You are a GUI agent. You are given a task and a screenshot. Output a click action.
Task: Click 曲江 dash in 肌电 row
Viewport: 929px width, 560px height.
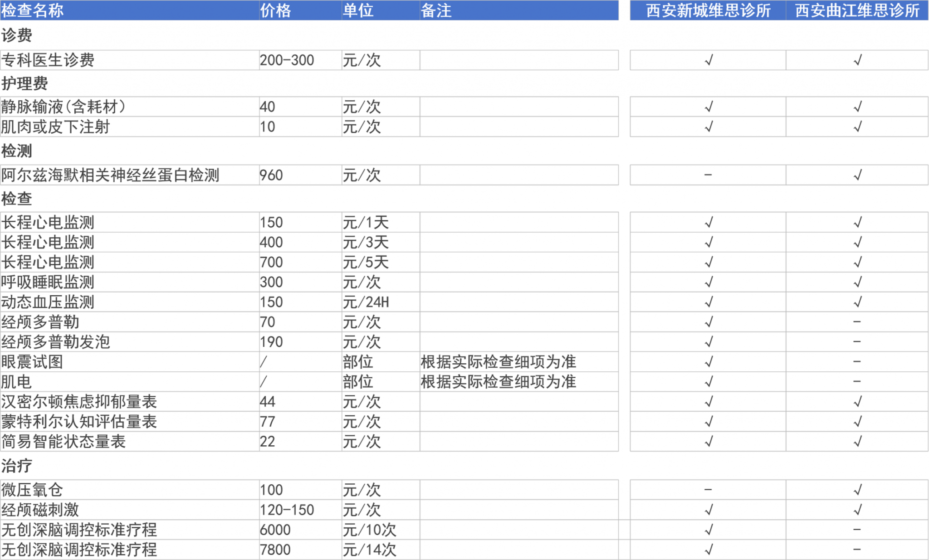pyautogui.click(x=857, y=381)
